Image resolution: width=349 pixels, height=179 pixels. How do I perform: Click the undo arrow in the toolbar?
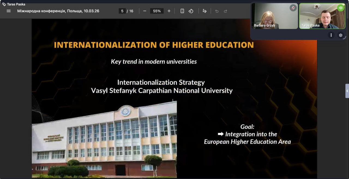[217, 11]
